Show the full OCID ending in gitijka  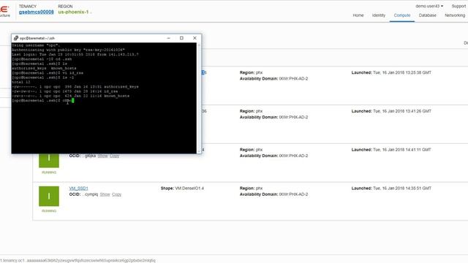[102, 156]
